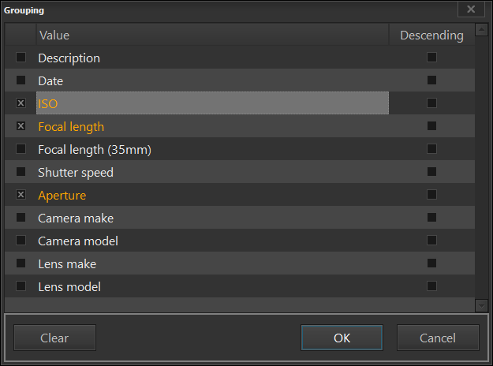Toggle Descending checkbox for Aperture row

coord(431,195)
